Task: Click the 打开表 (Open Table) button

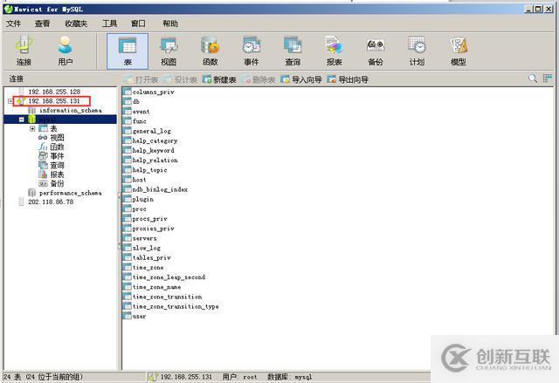Action: 141,79
